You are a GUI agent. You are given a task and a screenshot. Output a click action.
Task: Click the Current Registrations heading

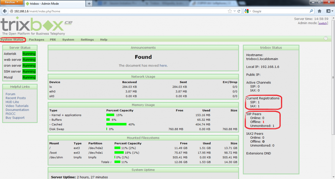pyautogui.click(x=263, y=98)
